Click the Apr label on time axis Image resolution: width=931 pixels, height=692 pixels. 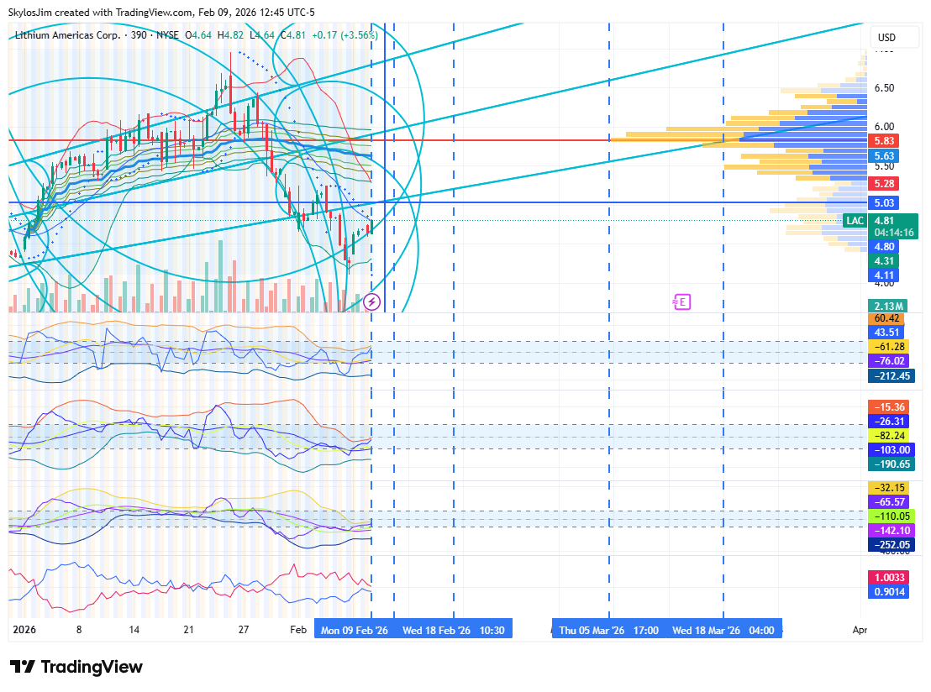pyautogui.click(x=860, y=630)
